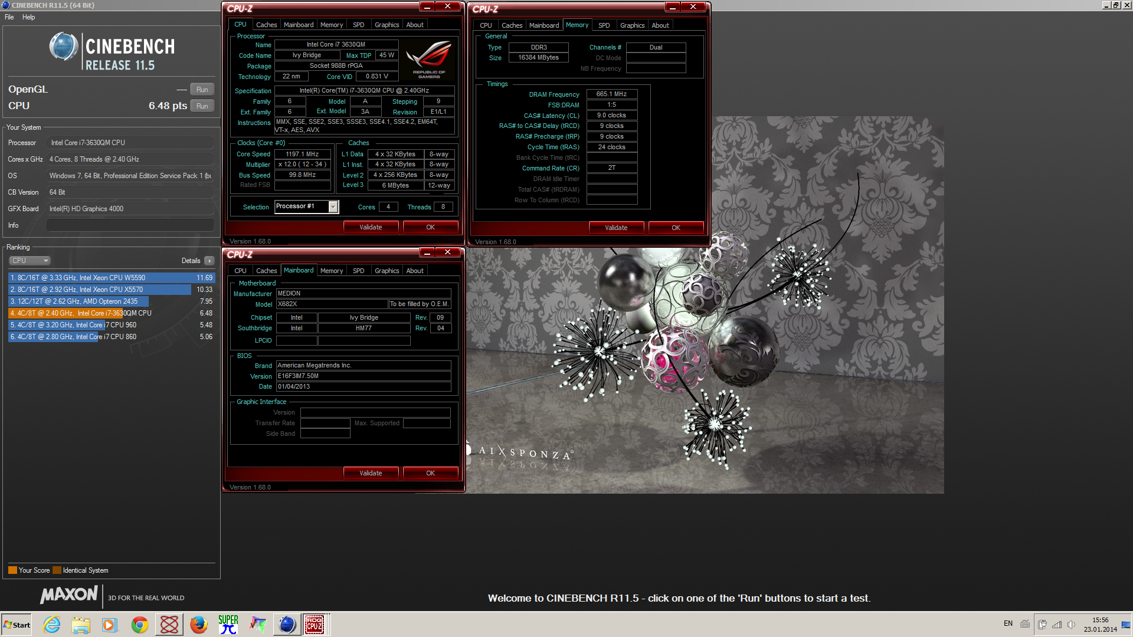
Task: Click the MAXON logo at bottom
Action: pyautogui.click(x=69, y=595)
